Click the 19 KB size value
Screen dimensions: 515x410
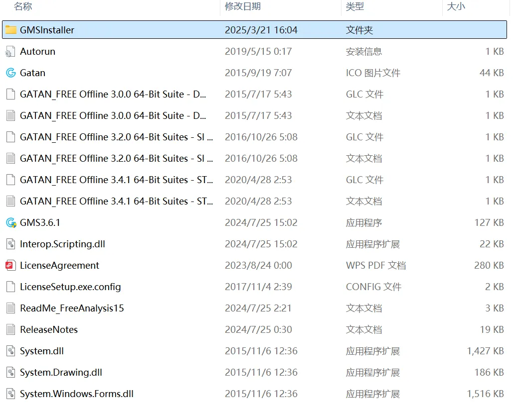pyautogui.click(x=492, y=329)
